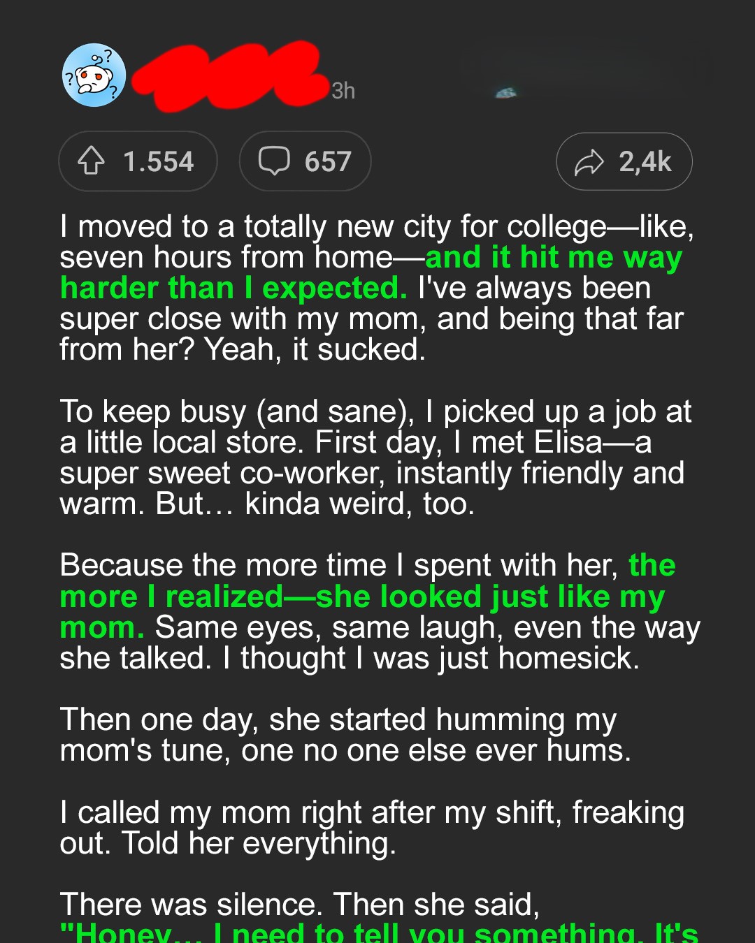Click the opening line "I moved to a totally new city"

(x=333, y=227)
